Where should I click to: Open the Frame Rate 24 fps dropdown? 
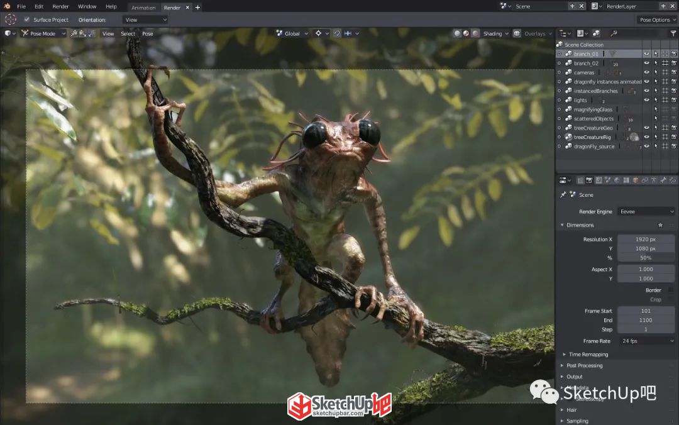(x=646, y=341)
